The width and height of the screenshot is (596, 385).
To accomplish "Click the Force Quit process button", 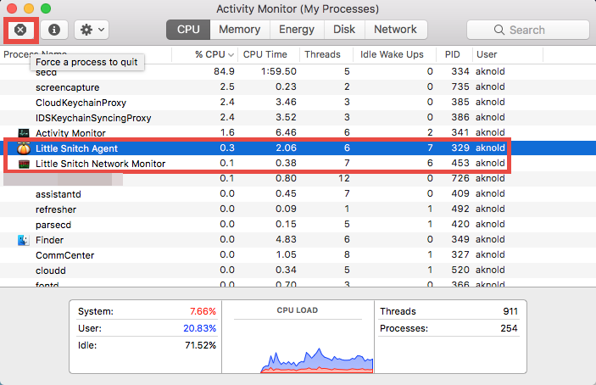I will (x=20, y=30).
